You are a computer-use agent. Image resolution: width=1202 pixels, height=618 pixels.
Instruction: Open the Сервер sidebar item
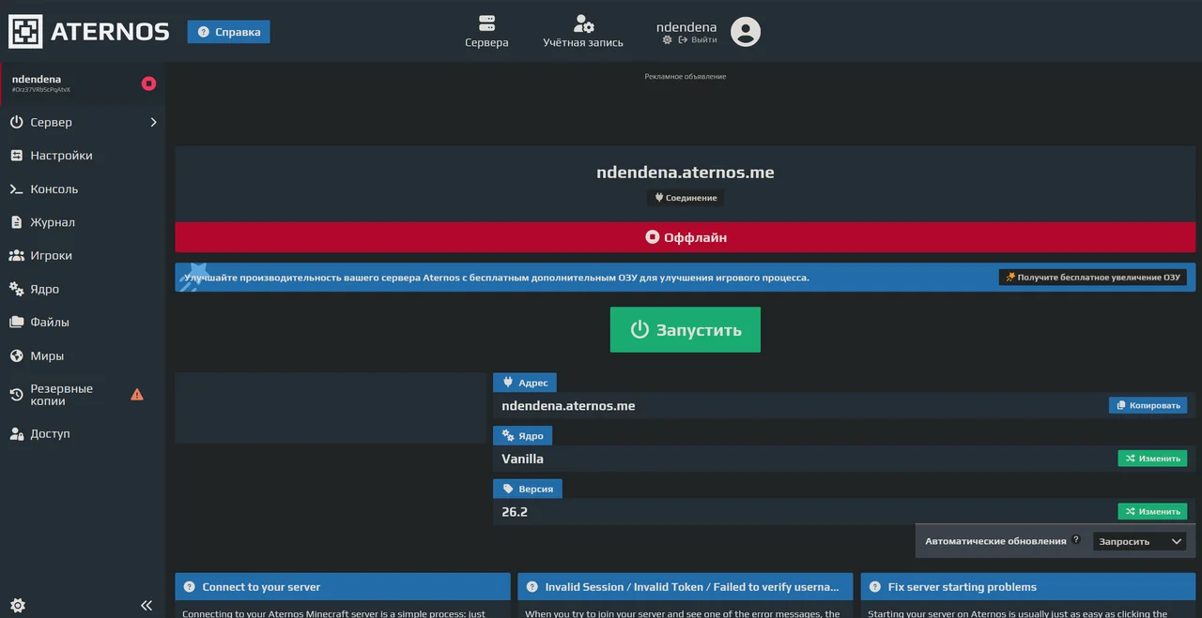(83, 122)
